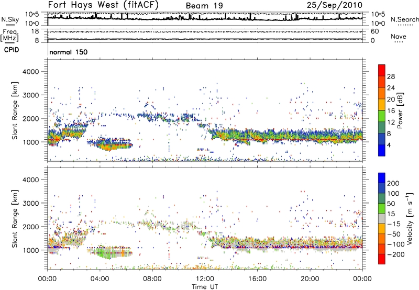The image size is (419, 290).
Task: Click the 'Time UT' axis label
Action: (205, 287)
